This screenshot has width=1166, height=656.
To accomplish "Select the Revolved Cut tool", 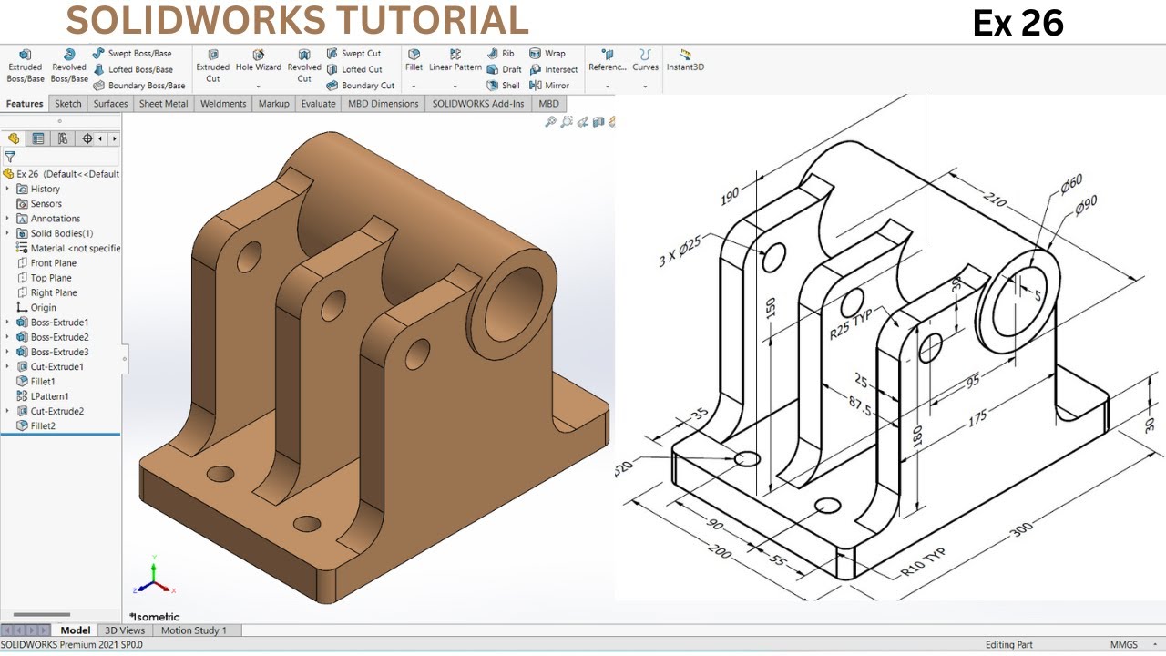I will tap(304, 67).
